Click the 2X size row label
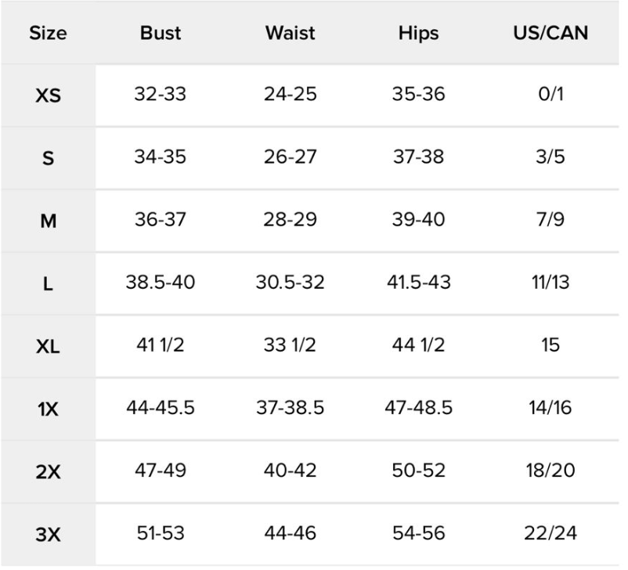The image size is (628, 570). click(48, 471)
